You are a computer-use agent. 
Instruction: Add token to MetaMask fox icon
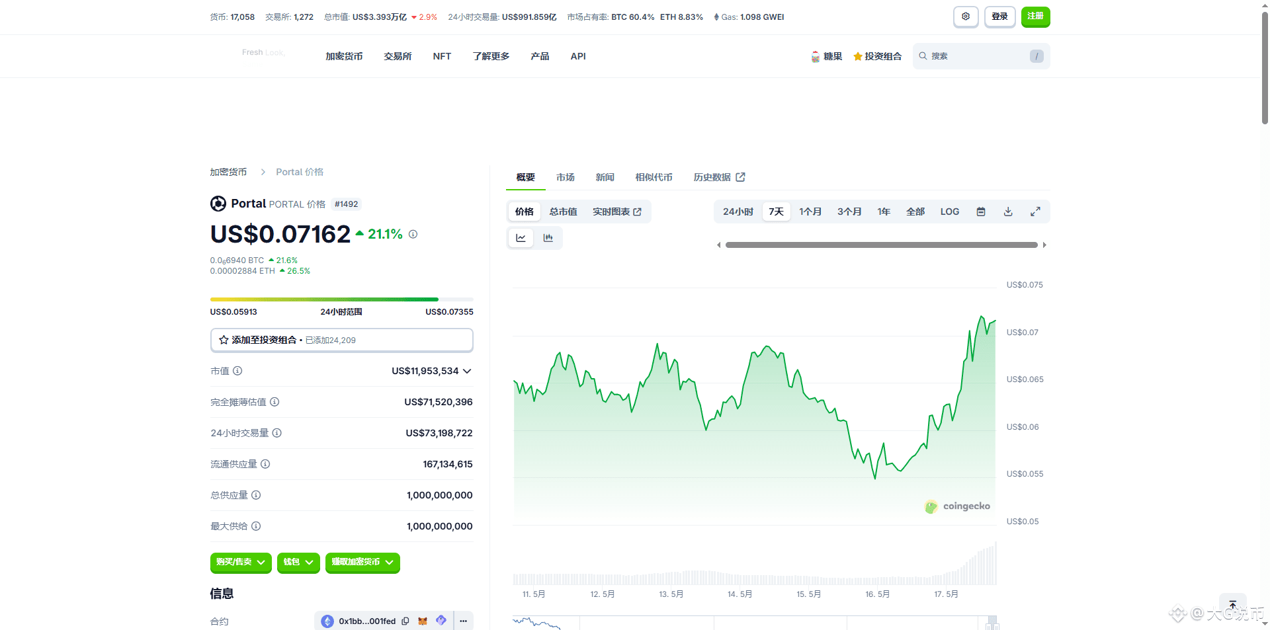click(423, 621)
